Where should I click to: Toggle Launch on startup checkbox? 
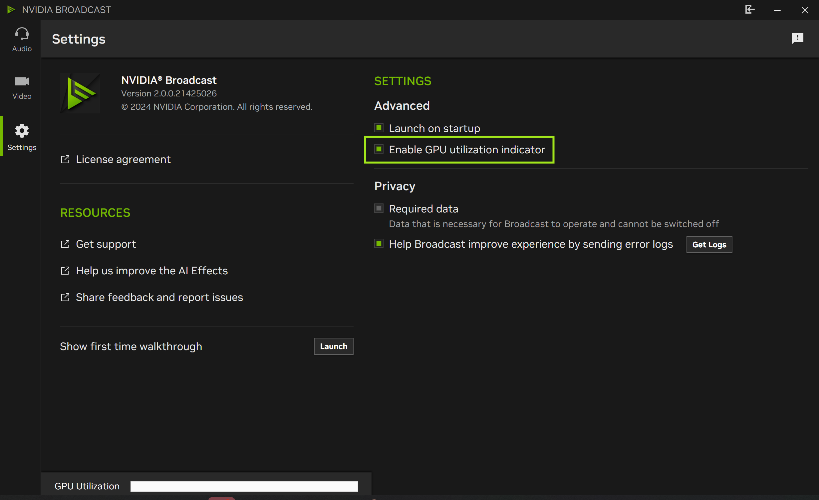click(379, 128)
